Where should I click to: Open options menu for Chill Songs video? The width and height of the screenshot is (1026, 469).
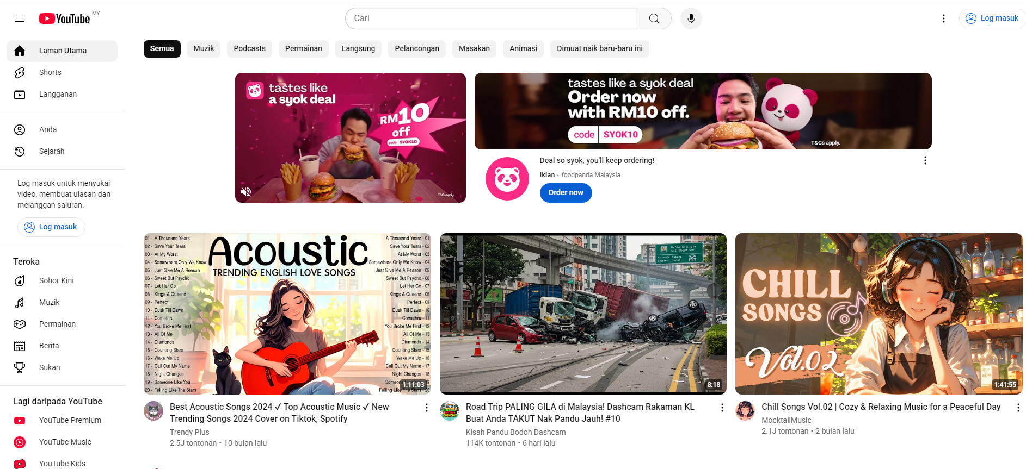pyautogui.click(x=1018, y=408)
